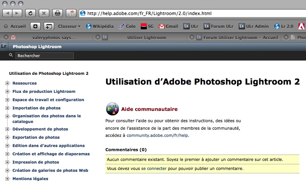Open Création et affichage de diaporamas topic
Viewport: 306px width, 188px height.
click(51, 154)
